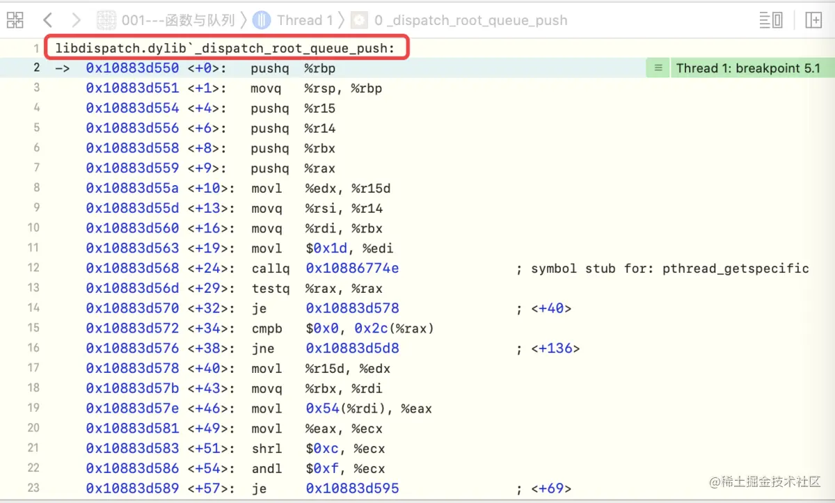The image size is (835, 503).
Task: Click the '; <+69>' comment
Action: [x=543, y=488]
